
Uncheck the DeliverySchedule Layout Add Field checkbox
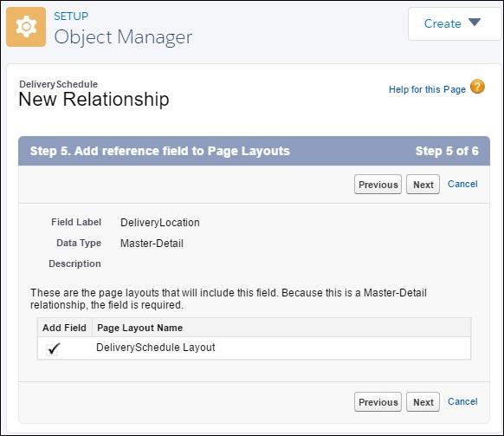(x=52, y=348)
